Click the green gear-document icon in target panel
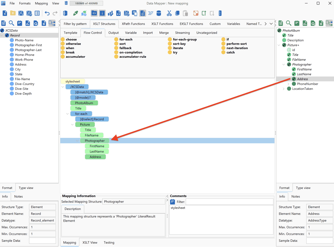The height and width of the screenshot is (247, 334). click(x=321, y=23)
